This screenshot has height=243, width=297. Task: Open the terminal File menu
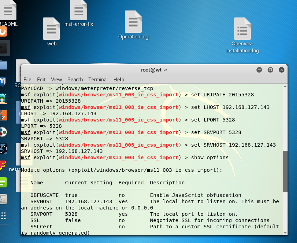(x=27, y=80)
